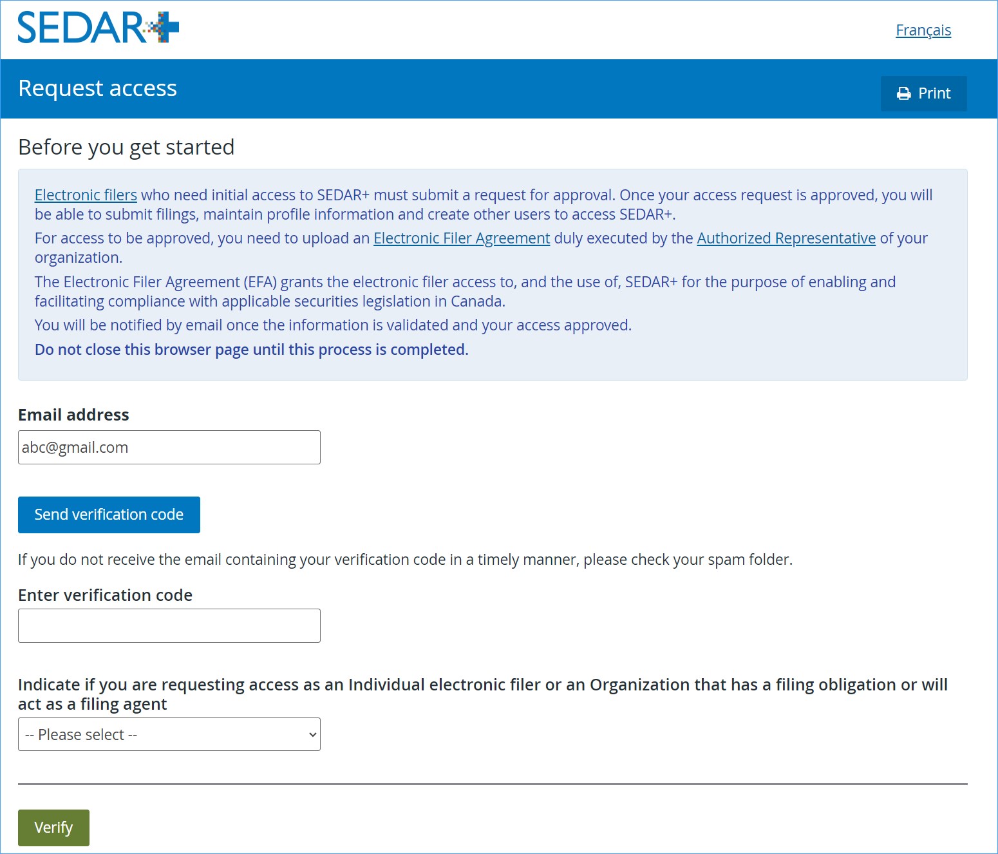The width and height of the screenshot is (998, 854).
Task: Focus the Enter verification code field
Action: [169, 625]
